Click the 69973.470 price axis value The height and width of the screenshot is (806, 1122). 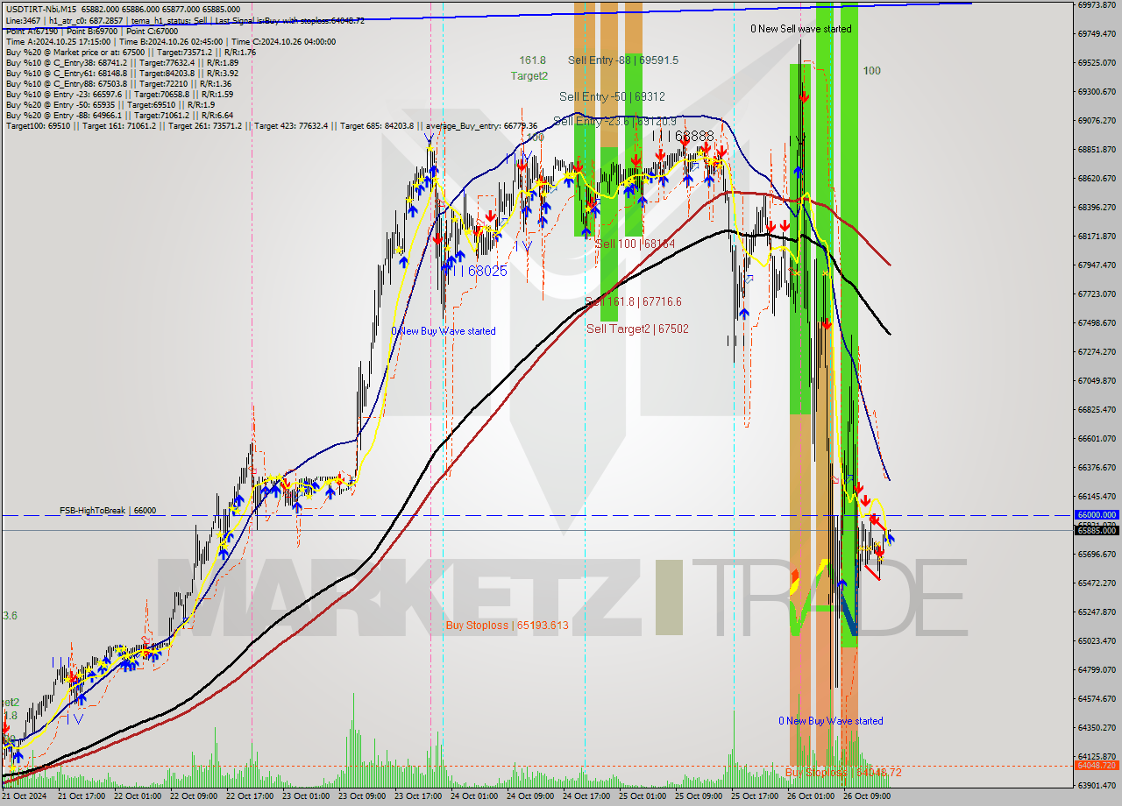pyautogui.click(x=1097, y=5)
